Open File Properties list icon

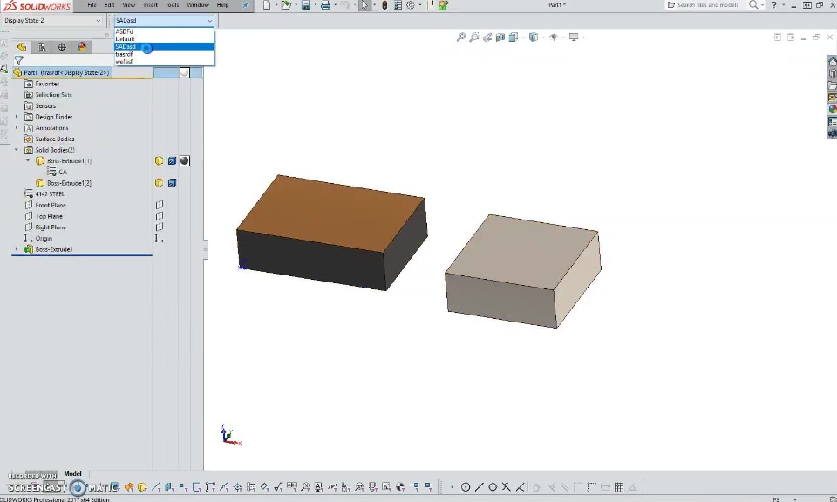point(398,5)
